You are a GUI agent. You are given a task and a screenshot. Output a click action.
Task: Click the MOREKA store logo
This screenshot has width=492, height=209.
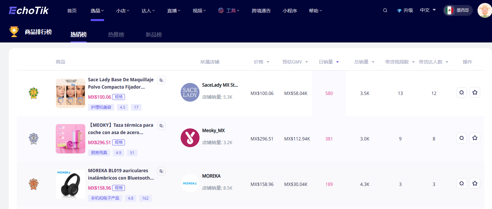(190, 183)
